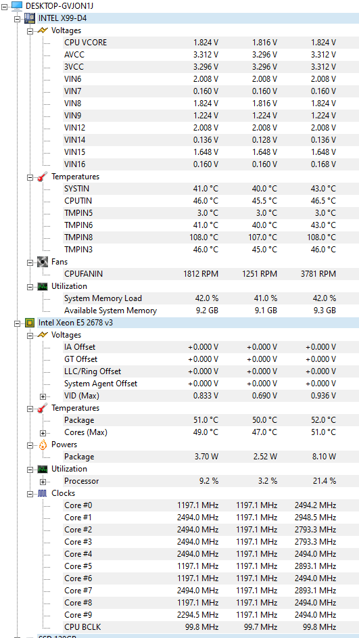Expand the Cores (Max) entry
Viewport: 359px width, 638px height.
click(x=43, y=432)
